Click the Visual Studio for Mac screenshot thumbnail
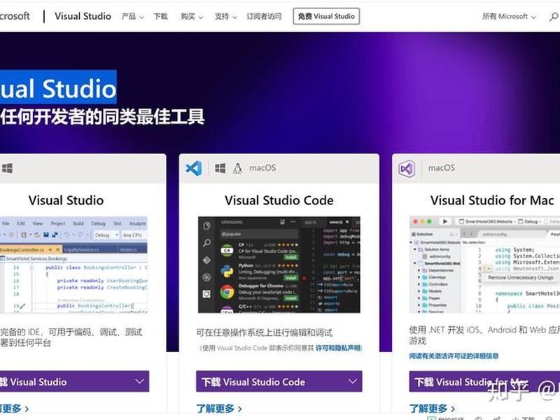560x420 pixels. pos(484,265)
